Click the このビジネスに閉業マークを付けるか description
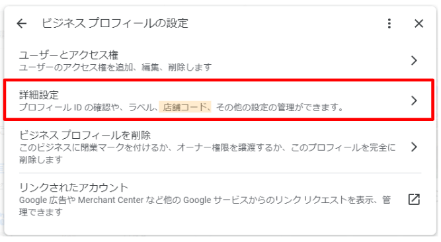 [95, 147]
